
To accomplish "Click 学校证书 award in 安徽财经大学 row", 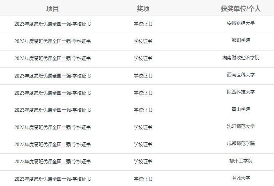I will coord(143,24).
